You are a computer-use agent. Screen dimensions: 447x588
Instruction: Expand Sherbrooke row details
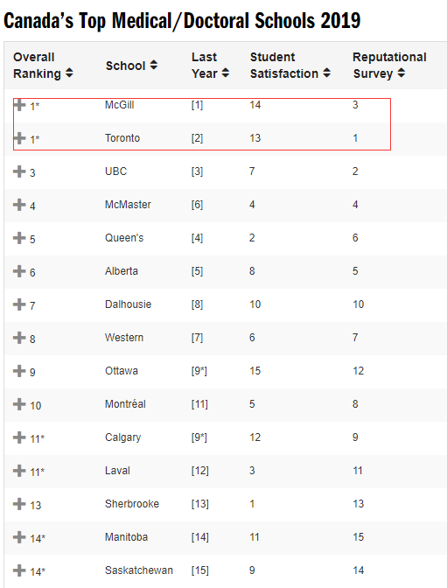(x=19, y=504)
